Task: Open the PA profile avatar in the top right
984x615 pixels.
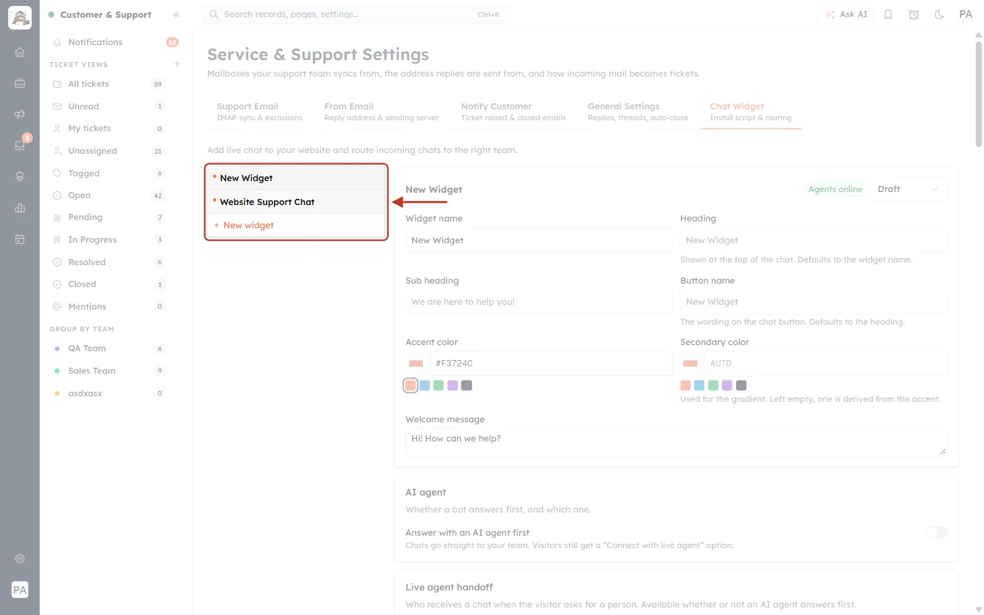Action: [x=966, y=14]
